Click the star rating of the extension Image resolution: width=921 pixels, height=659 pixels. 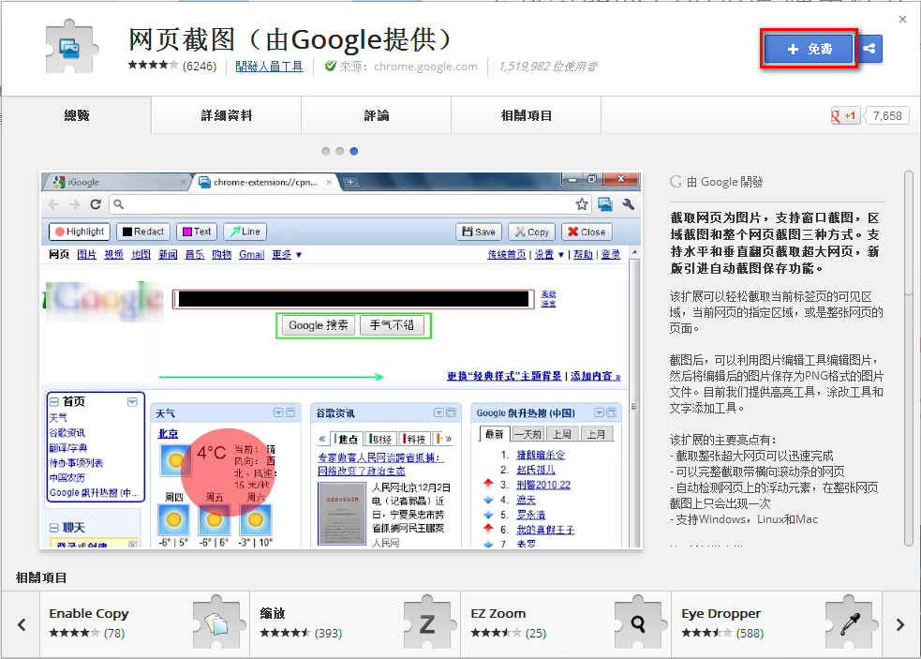tap(153, 66)
